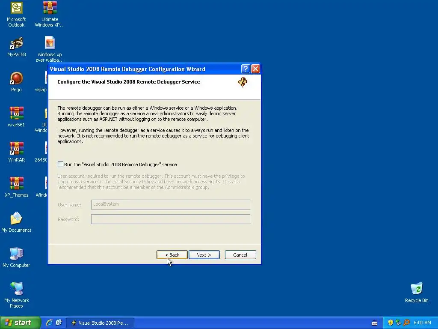Launch Outlook Express from quick launch
The image size is (438, 329).
(x=59, y=323)
